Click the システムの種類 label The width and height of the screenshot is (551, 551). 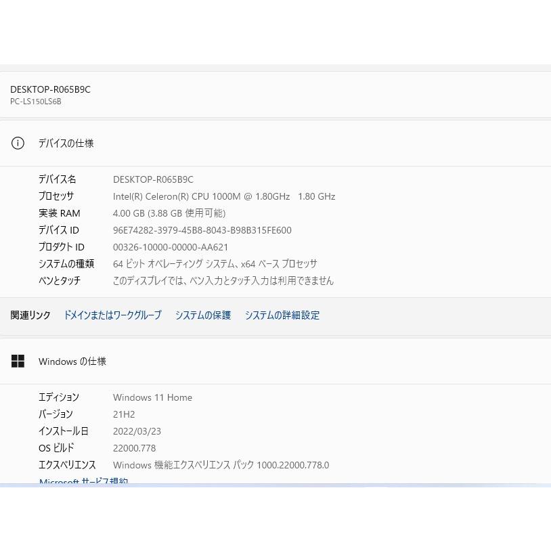(66, 263)
